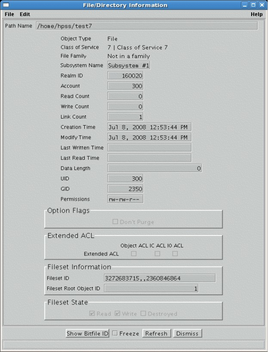This screenshot has height=352, width=268.
Task: Click the Fileset ID field
Action: 160,278
